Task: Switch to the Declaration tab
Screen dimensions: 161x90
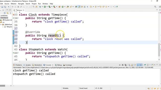Action: (37, 65)
